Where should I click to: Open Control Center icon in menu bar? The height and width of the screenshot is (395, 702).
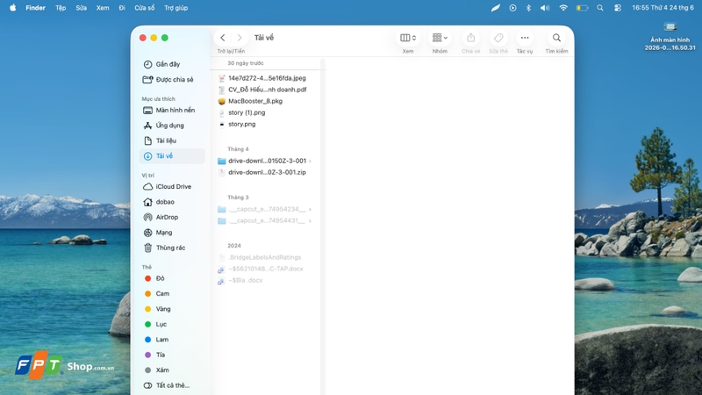618,8
